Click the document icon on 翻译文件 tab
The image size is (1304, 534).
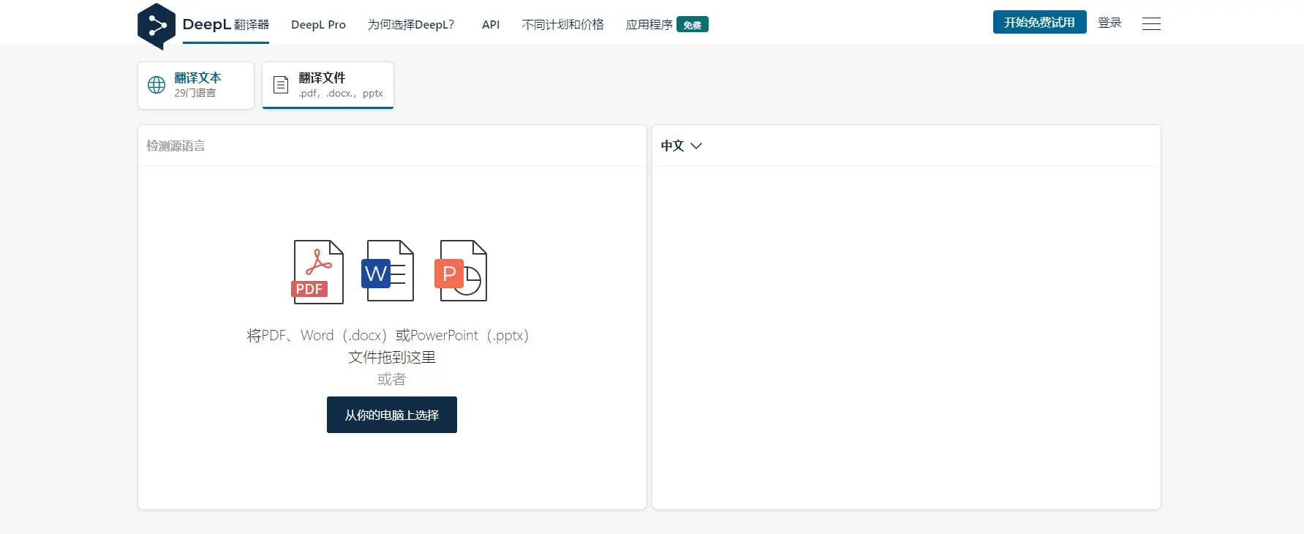click(x=281, y=85)
